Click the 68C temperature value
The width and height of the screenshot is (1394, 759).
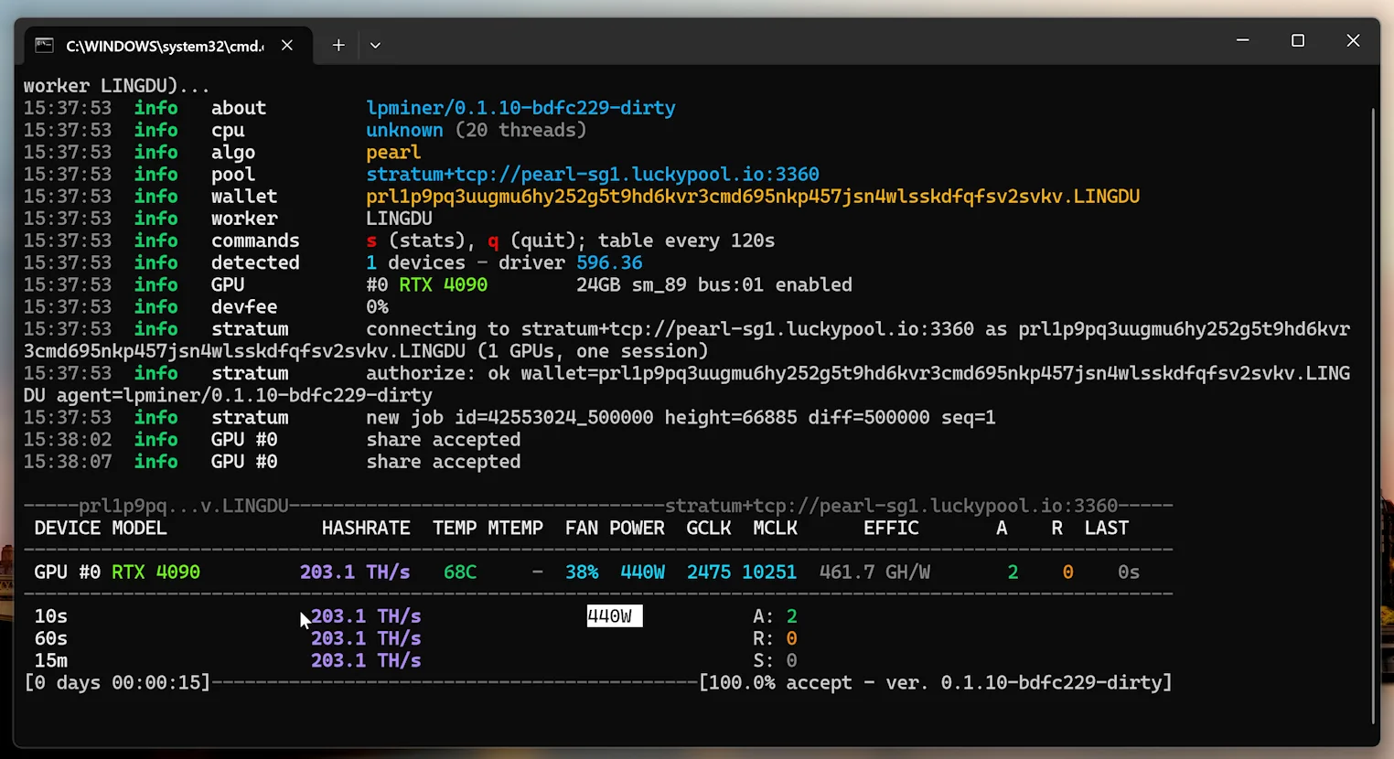coord(460,572)
